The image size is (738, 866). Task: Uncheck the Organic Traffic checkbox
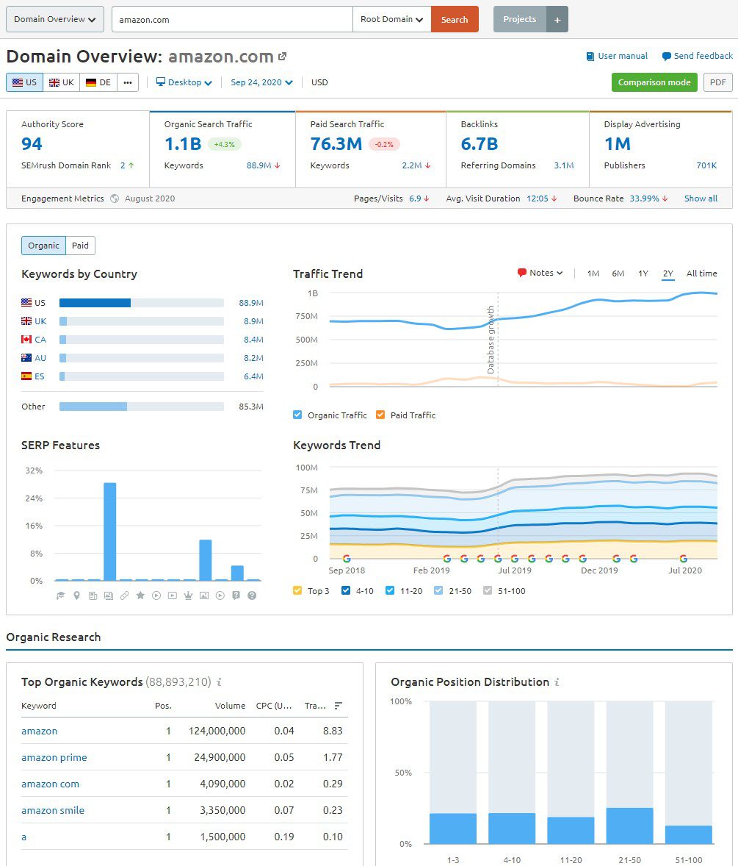298,415
